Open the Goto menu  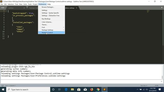coord(25,4)
